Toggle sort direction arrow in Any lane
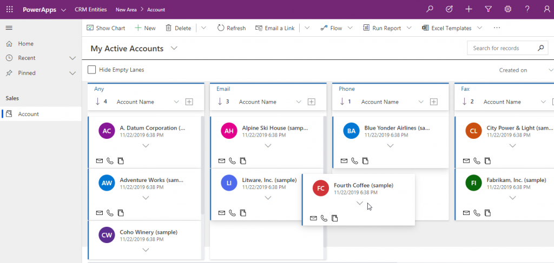The width and height of the screenshot is (554, 263). tap(97, 102)
